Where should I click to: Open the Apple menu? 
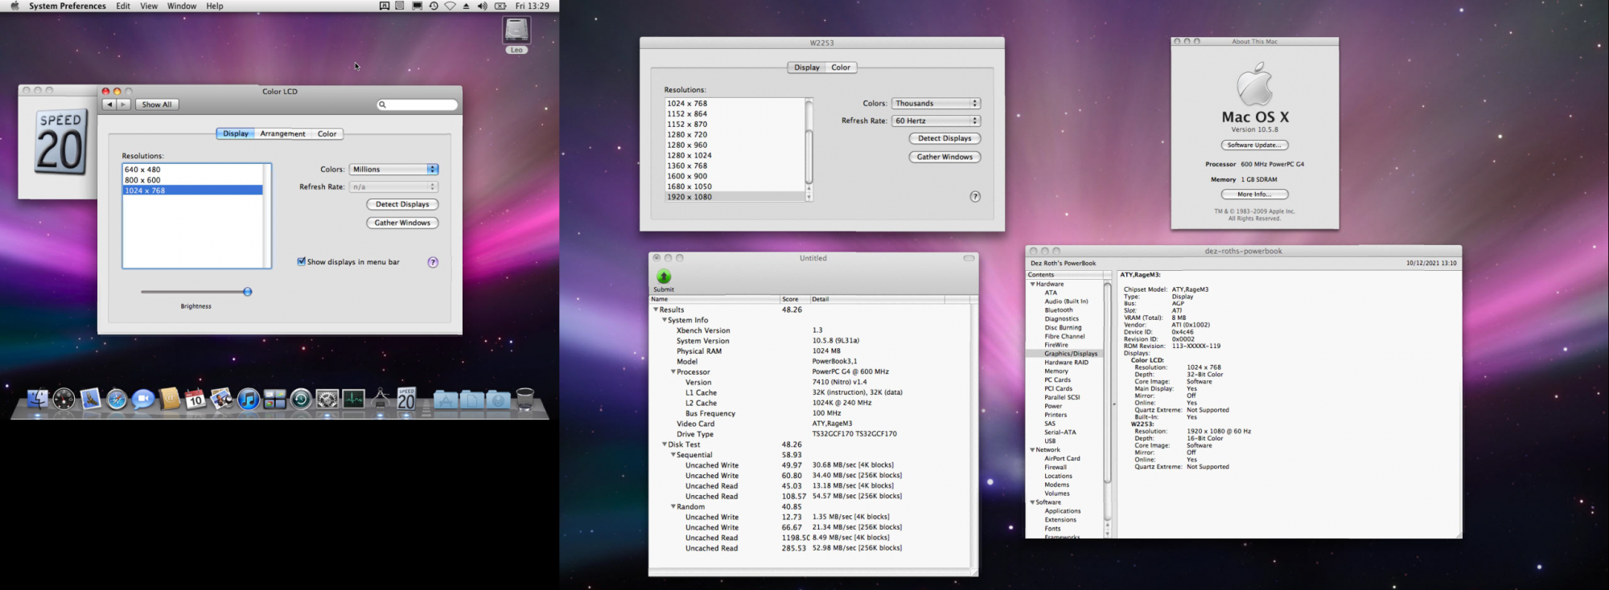tap(14, 6)
